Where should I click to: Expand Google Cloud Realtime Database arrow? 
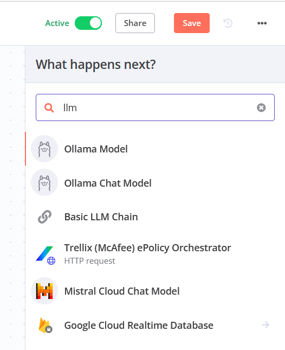coord(265,325)
